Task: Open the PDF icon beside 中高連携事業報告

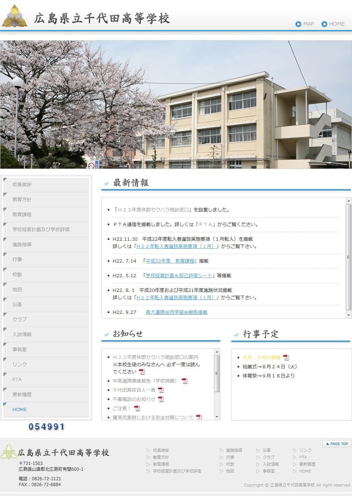Action: pos(185,381)
